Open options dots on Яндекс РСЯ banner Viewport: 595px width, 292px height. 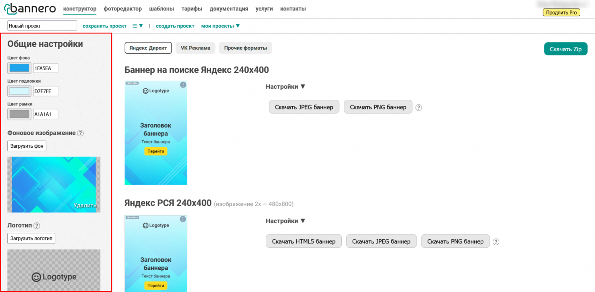point(183,219)
